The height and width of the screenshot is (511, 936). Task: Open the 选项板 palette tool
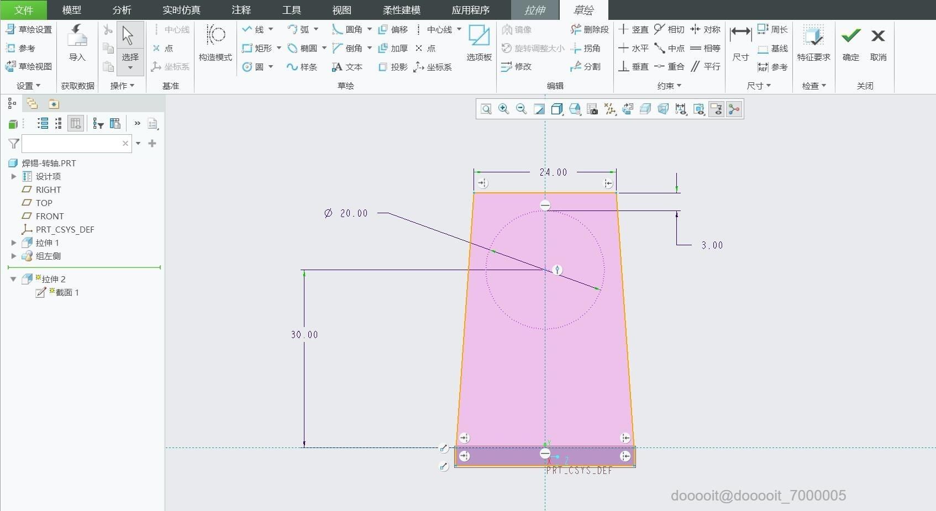[479, 43]
